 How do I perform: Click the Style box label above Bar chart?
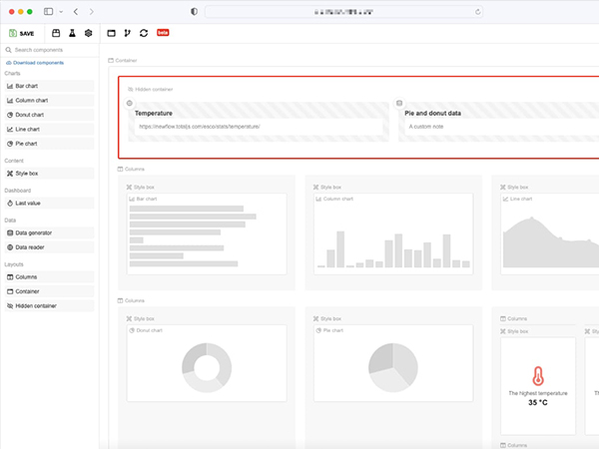pos(140,188)
